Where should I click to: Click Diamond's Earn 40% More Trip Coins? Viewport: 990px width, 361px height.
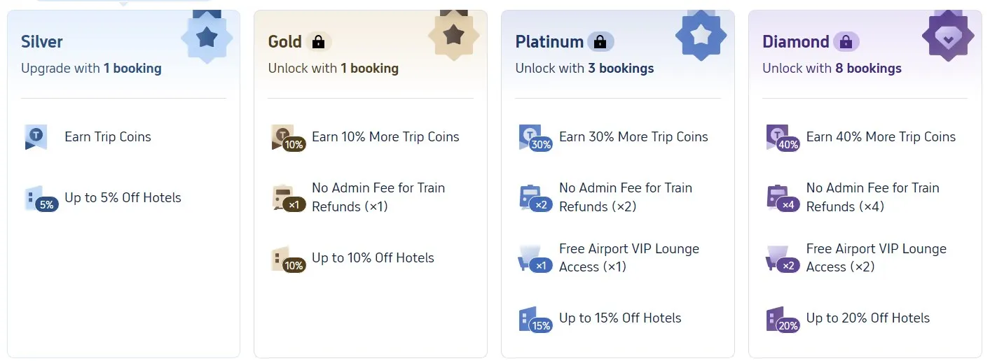[881, 137]
